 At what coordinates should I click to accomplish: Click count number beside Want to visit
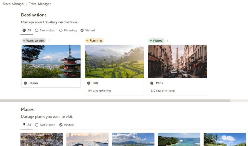coord(49,41)
